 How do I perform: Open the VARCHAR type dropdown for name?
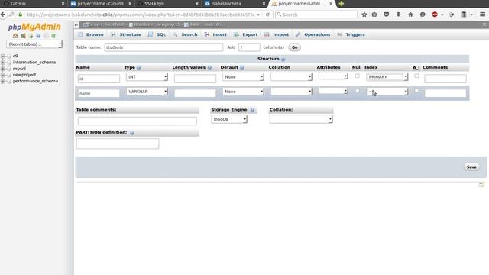pos(147,92)
